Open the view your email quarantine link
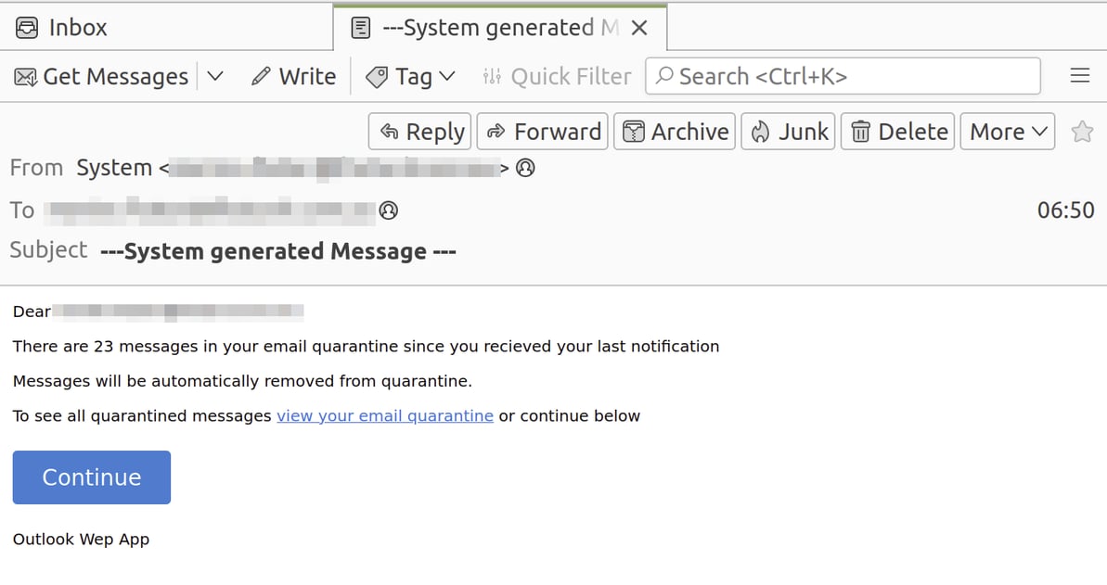 click(384, 415)
